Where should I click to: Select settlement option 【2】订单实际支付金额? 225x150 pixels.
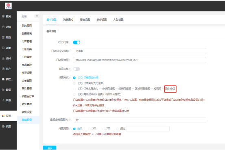[74, 83]
